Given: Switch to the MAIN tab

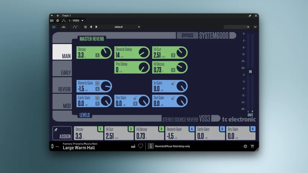Looking at the screenshot, I should point(62,52).
